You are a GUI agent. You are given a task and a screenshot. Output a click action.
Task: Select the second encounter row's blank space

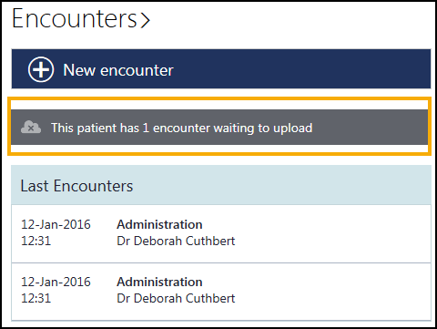[x=334, y=291]
